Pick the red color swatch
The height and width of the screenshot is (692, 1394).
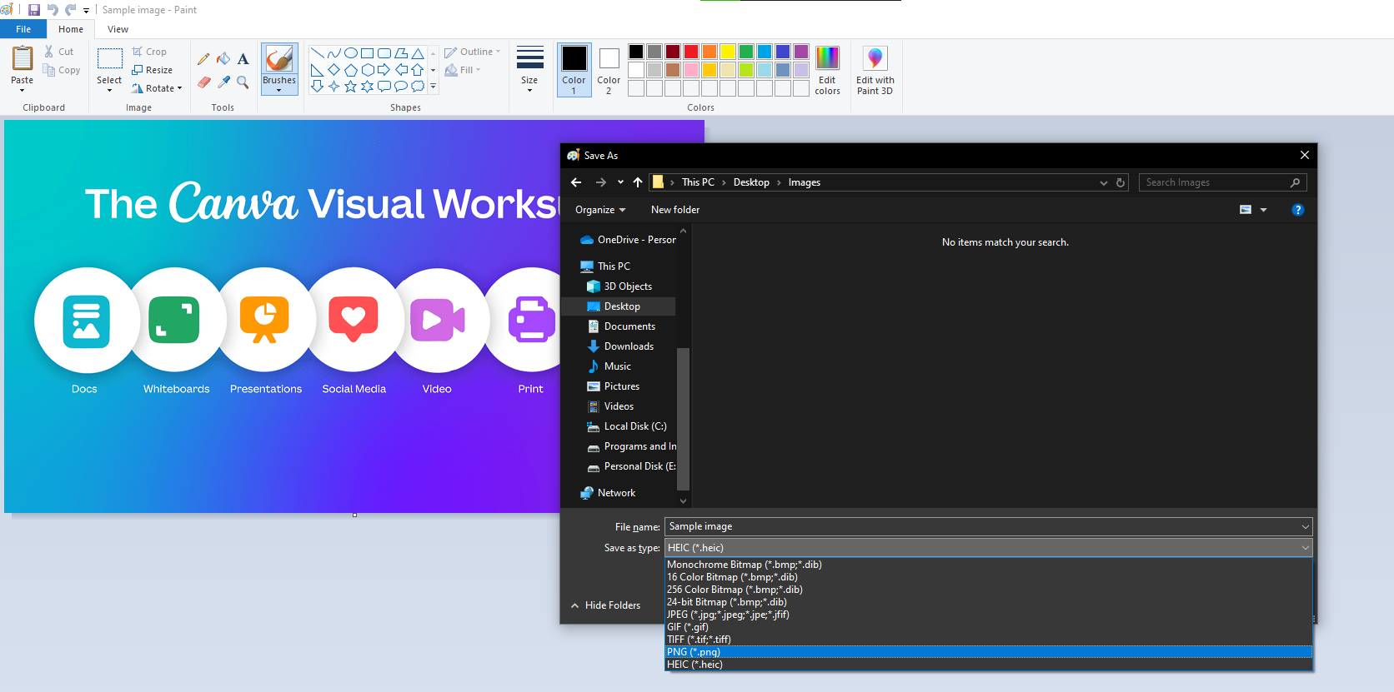[x=691, y=52]
